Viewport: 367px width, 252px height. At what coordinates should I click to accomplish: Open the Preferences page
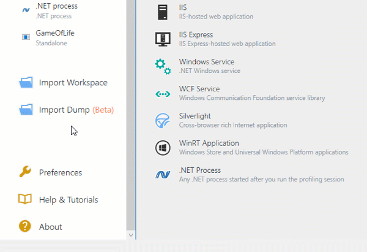click(60, 172)
